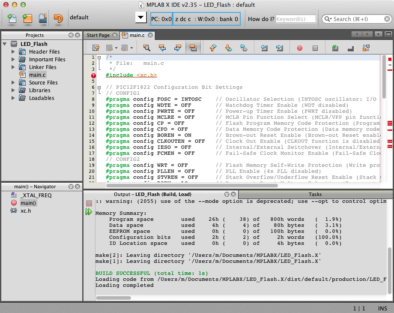
Task: Open the Tasks tab
Action: click(x=315, y=194)
